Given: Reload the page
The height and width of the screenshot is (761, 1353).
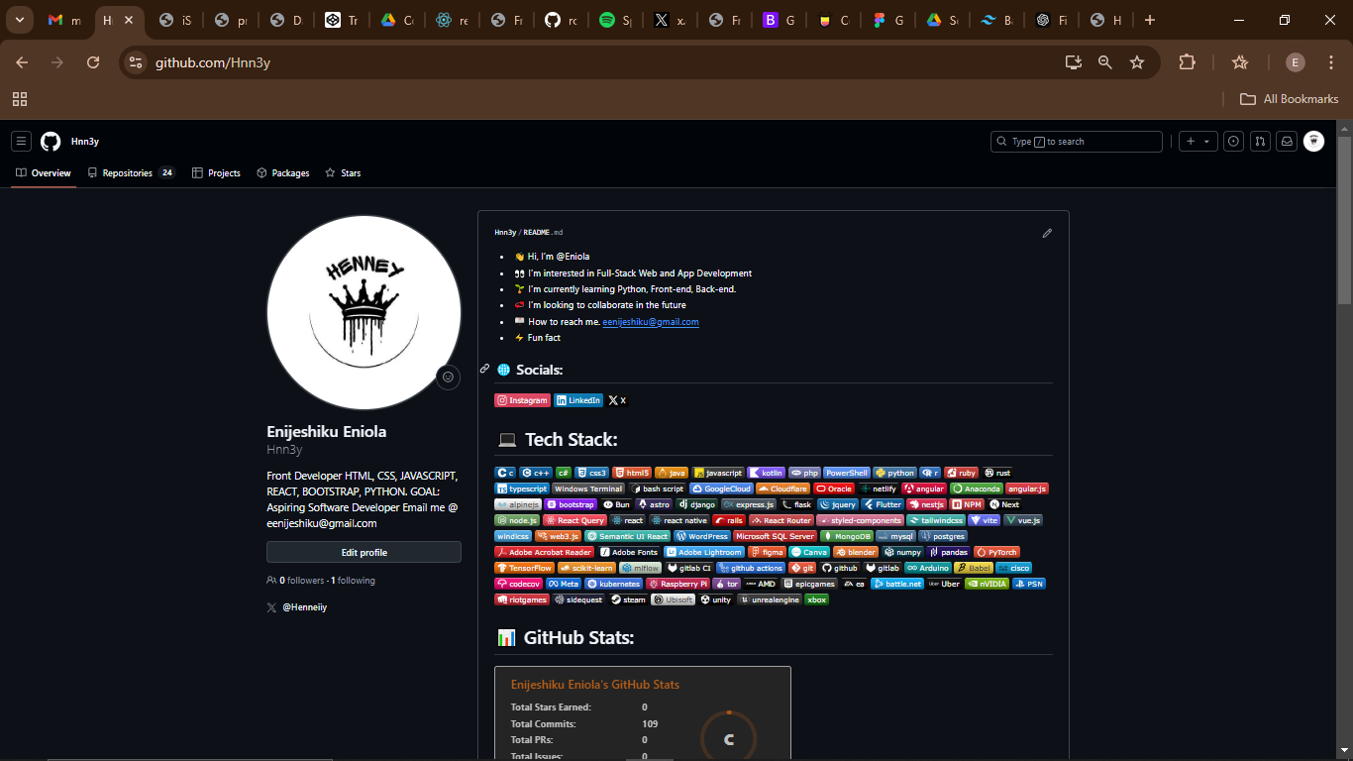Looking at the screenshot, I should pos(93,61).
